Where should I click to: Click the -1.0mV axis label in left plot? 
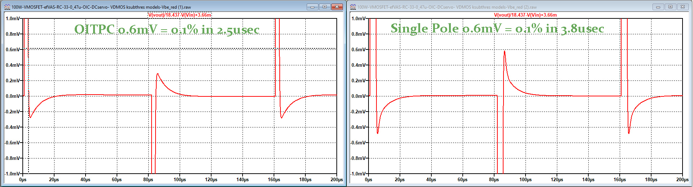(x=12, y=174)
